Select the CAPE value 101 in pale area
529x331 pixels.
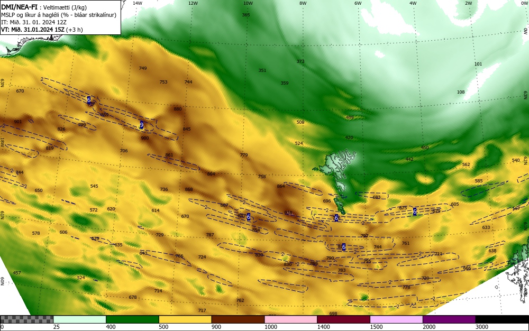coord(478,64)
